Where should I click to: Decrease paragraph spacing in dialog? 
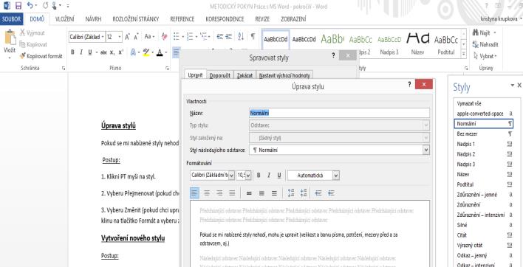304,193
